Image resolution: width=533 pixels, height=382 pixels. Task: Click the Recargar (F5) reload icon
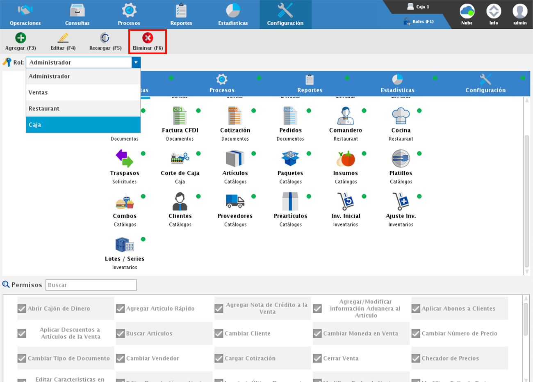[105, 38]
